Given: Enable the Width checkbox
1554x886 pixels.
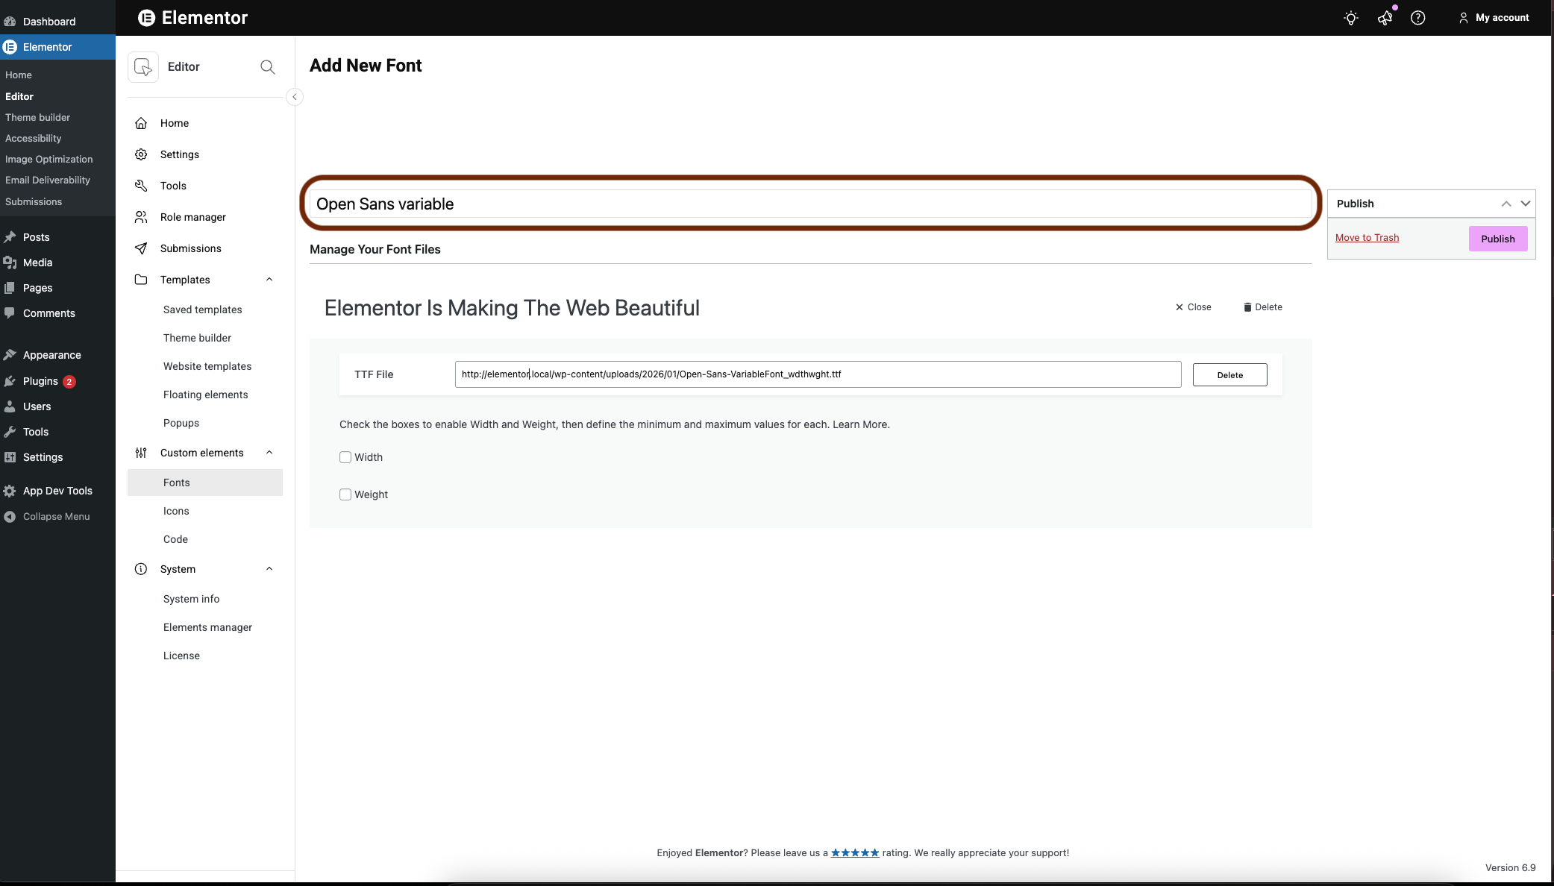Looking at the screenshot, I should 345,457.
